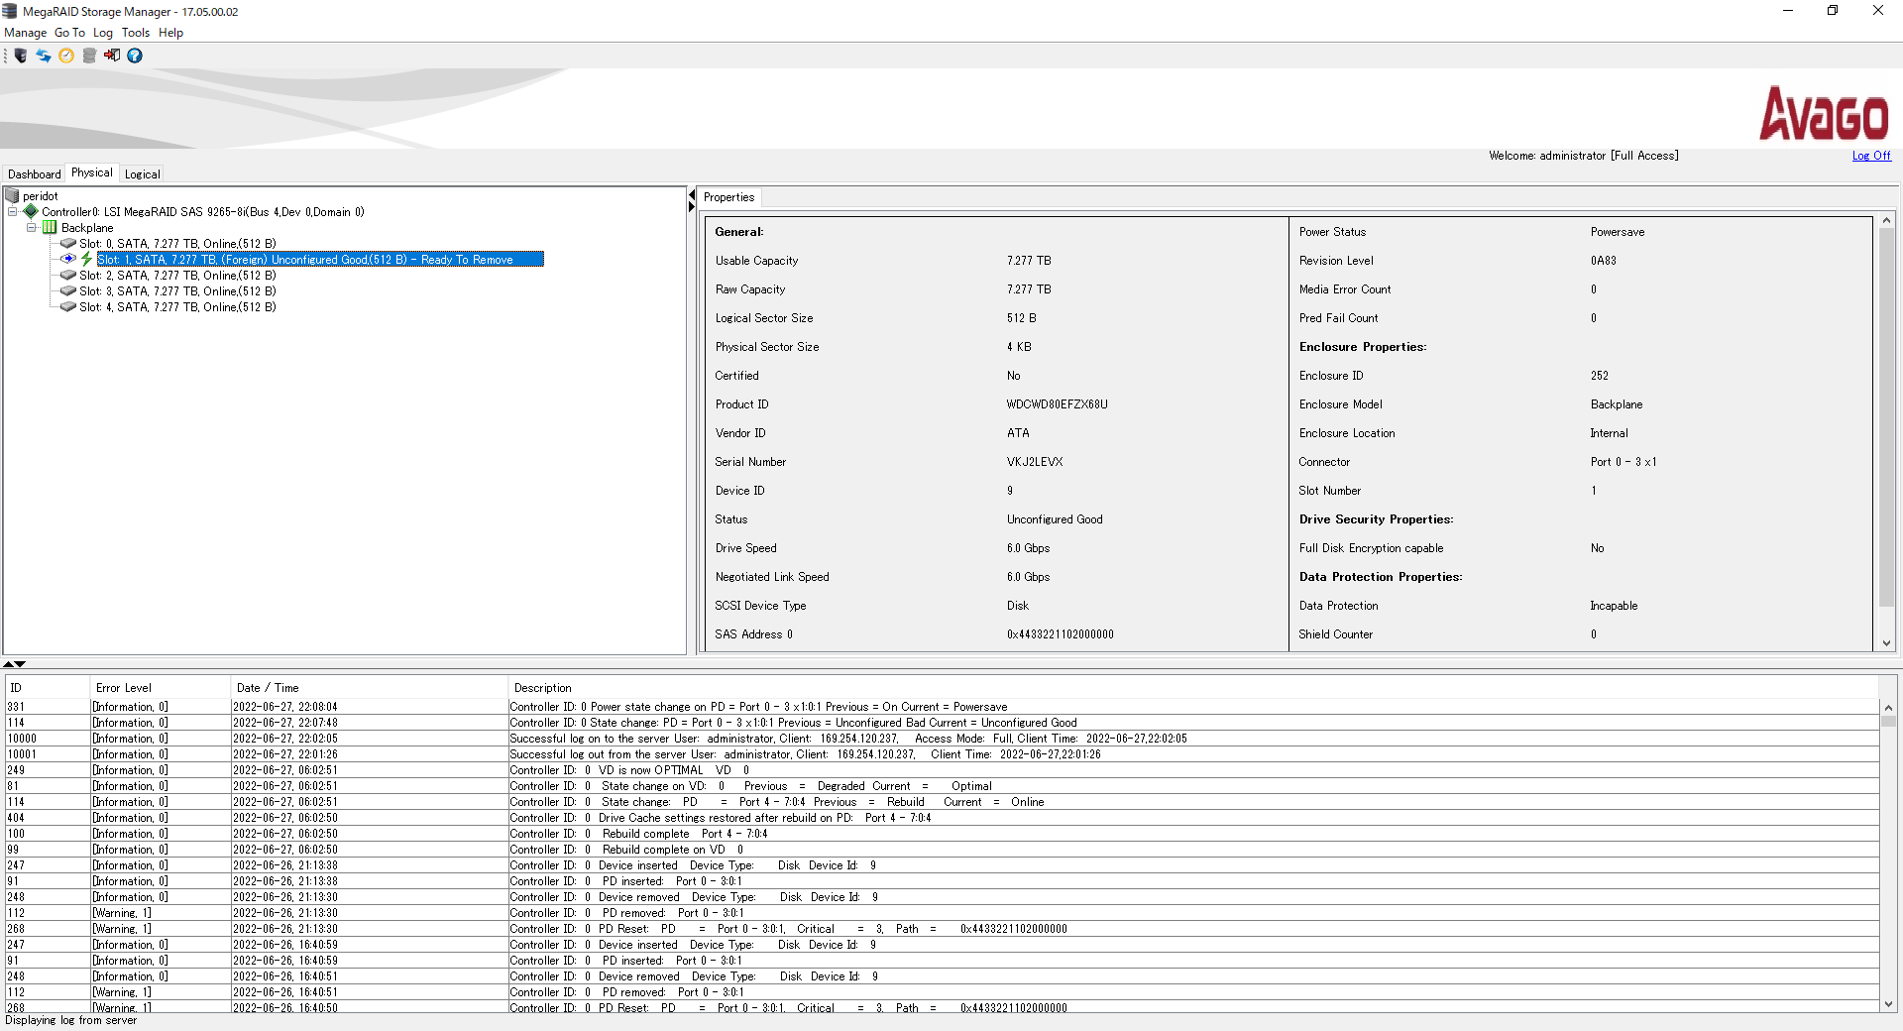Click the server shield toolbar icon
Image resolution: width=1903 pixels, height=1031 pixels.
[21, 56]
